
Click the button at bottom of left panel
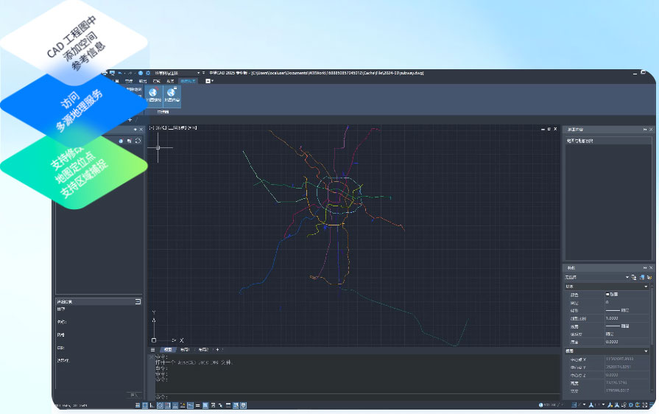133,394
